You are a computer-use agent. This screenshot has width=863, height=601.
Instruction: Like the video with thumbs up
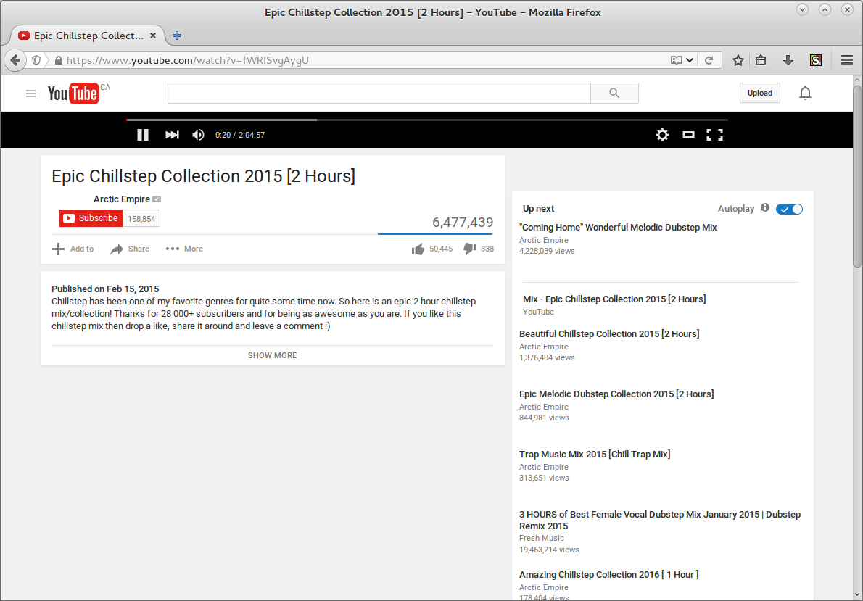point(418,249)
